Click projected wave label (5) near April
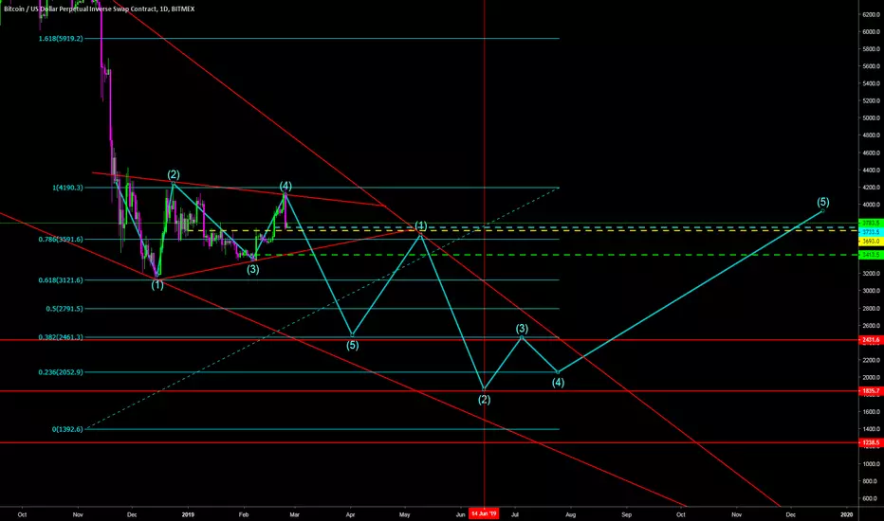The width and height of the screenshot is (884, 521). (352, 345)
